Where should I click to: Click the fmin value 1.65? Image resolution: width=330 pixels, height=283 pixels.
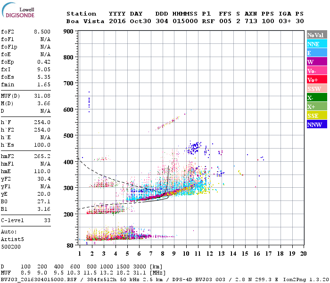[44, 84]
